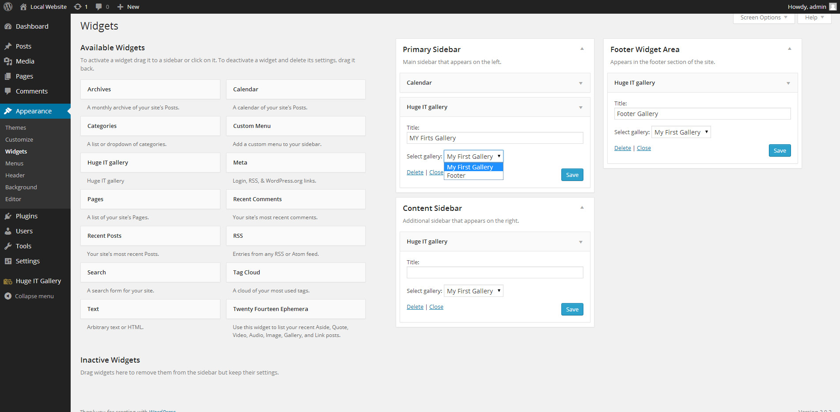
Task: Click the updates refresh icon
Action: pyautogui.click(x=78, y=7)
